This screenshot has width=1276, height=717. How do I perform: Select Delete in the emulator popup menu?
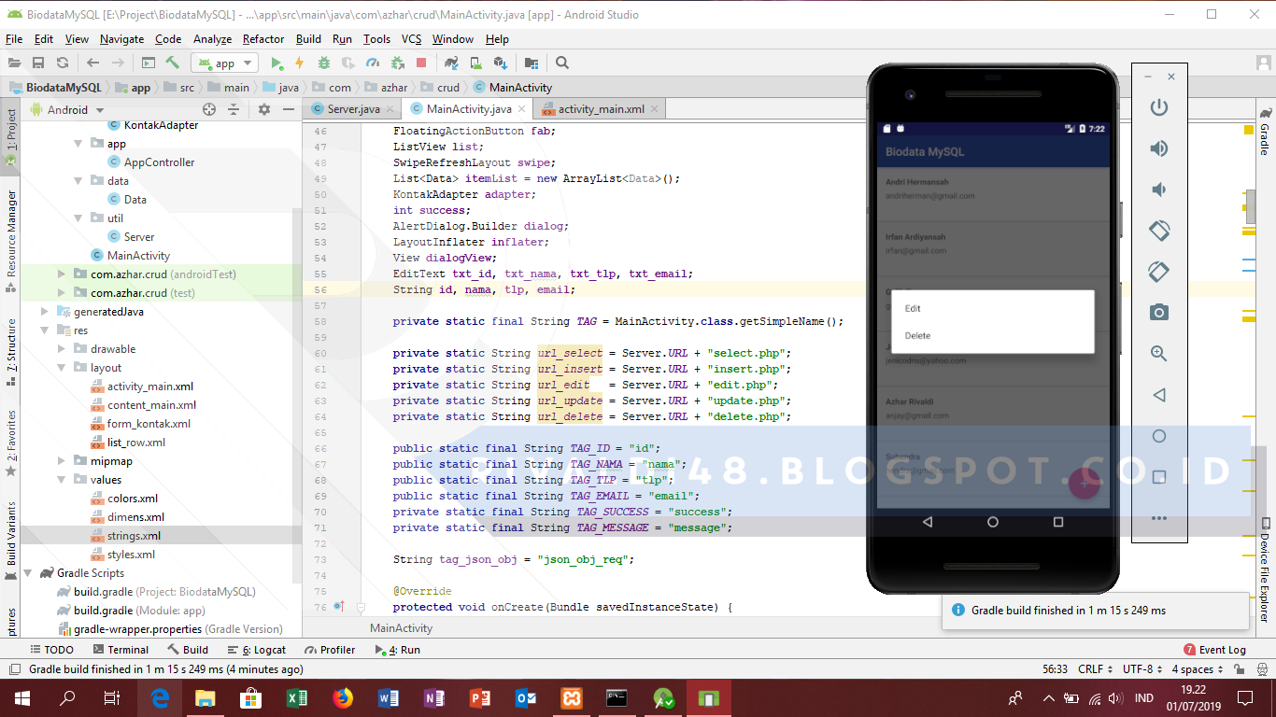tap(917, 335)
